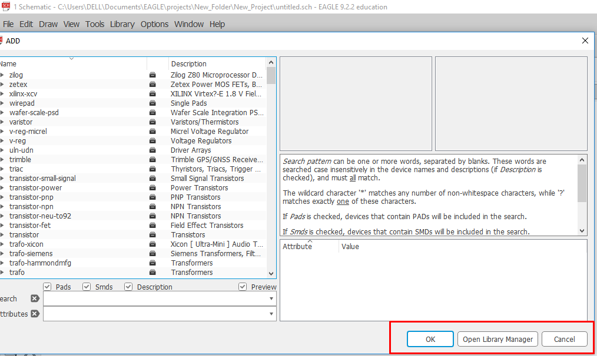Click the library list scrollbar thumb

[x=271, y=75]
